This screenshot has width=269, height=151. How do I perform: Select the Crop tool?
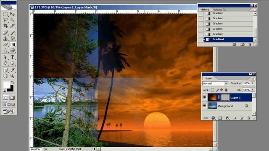(x=5, y=26)
